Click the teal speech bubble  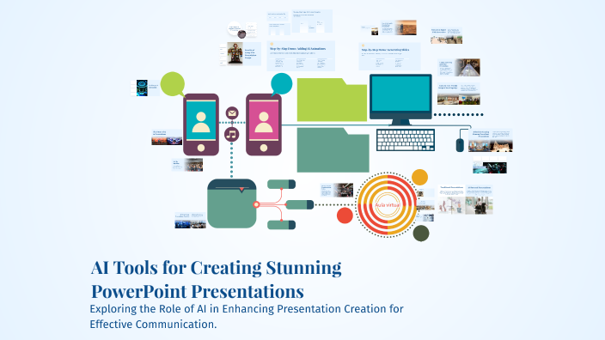282,83
